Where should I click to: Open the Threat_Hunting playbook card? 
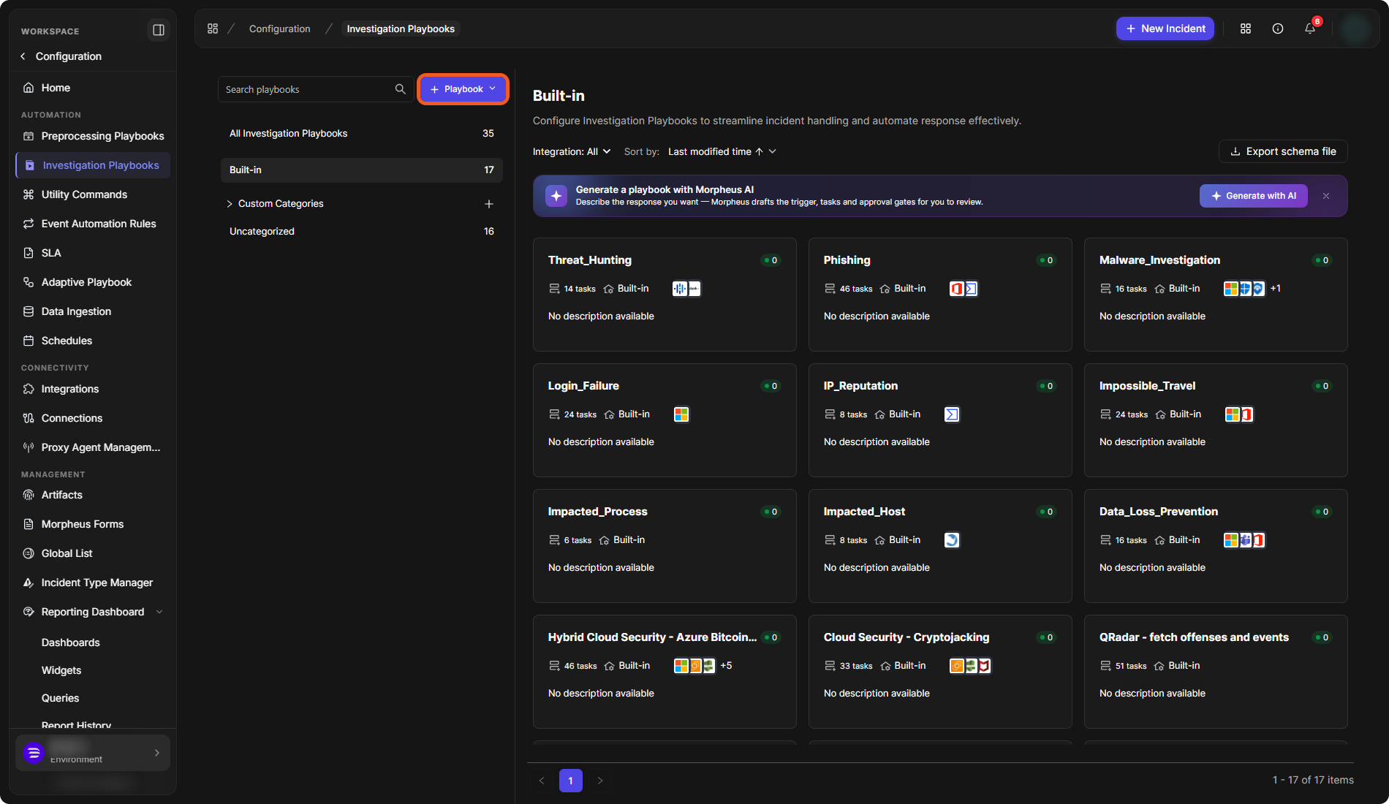[665, 295]
